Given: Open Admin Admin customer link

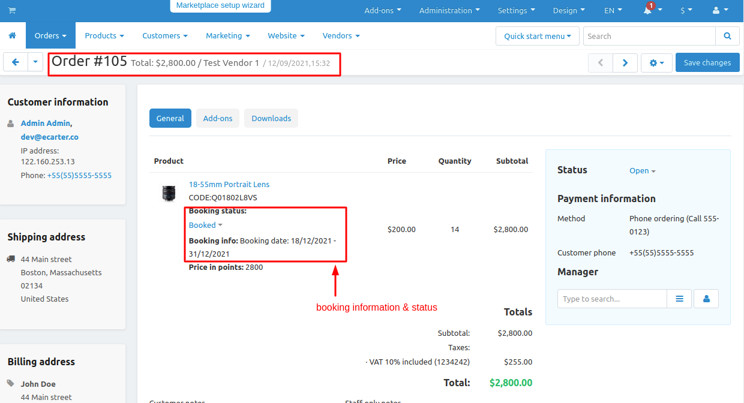Looking at the screenshot, I should [x=46, y=123].
